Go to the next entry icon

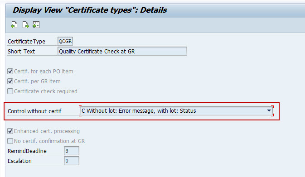pyautogui.click(x=25, y=25)
